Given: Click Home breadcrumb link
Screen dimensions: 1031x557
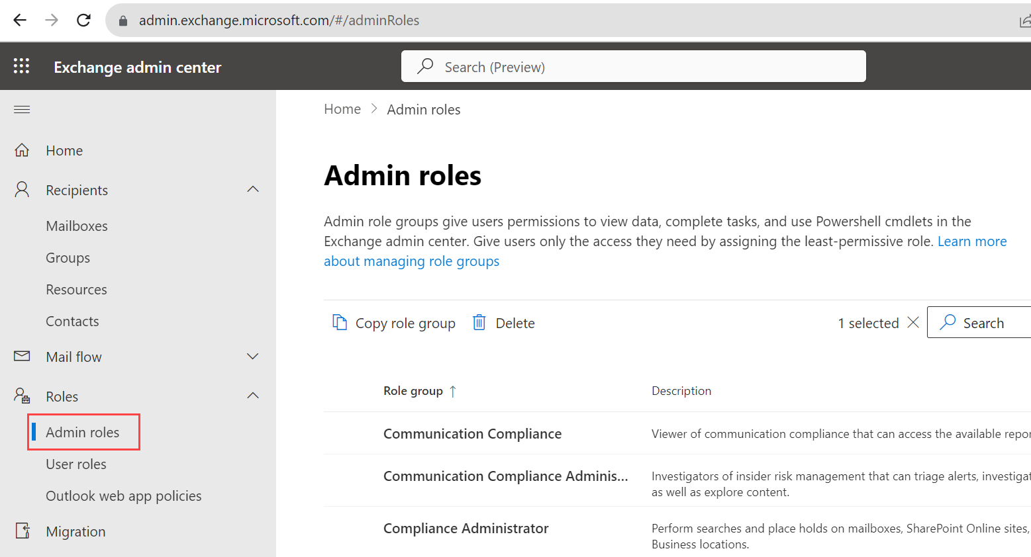Looking at the screenshot, I should 342,109.
